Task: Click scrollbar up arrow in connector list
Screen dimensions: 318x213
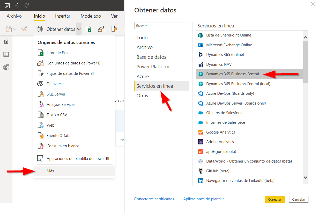Action: [306, 38]
